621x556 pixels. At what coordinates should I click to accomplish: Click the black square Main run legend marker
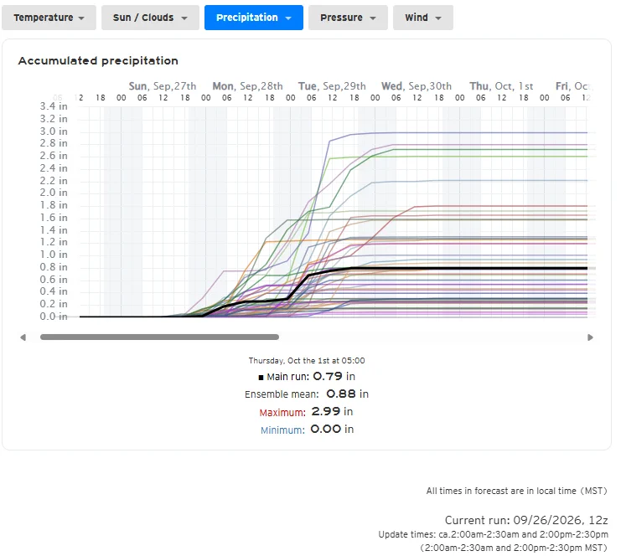tap(261, 378)
